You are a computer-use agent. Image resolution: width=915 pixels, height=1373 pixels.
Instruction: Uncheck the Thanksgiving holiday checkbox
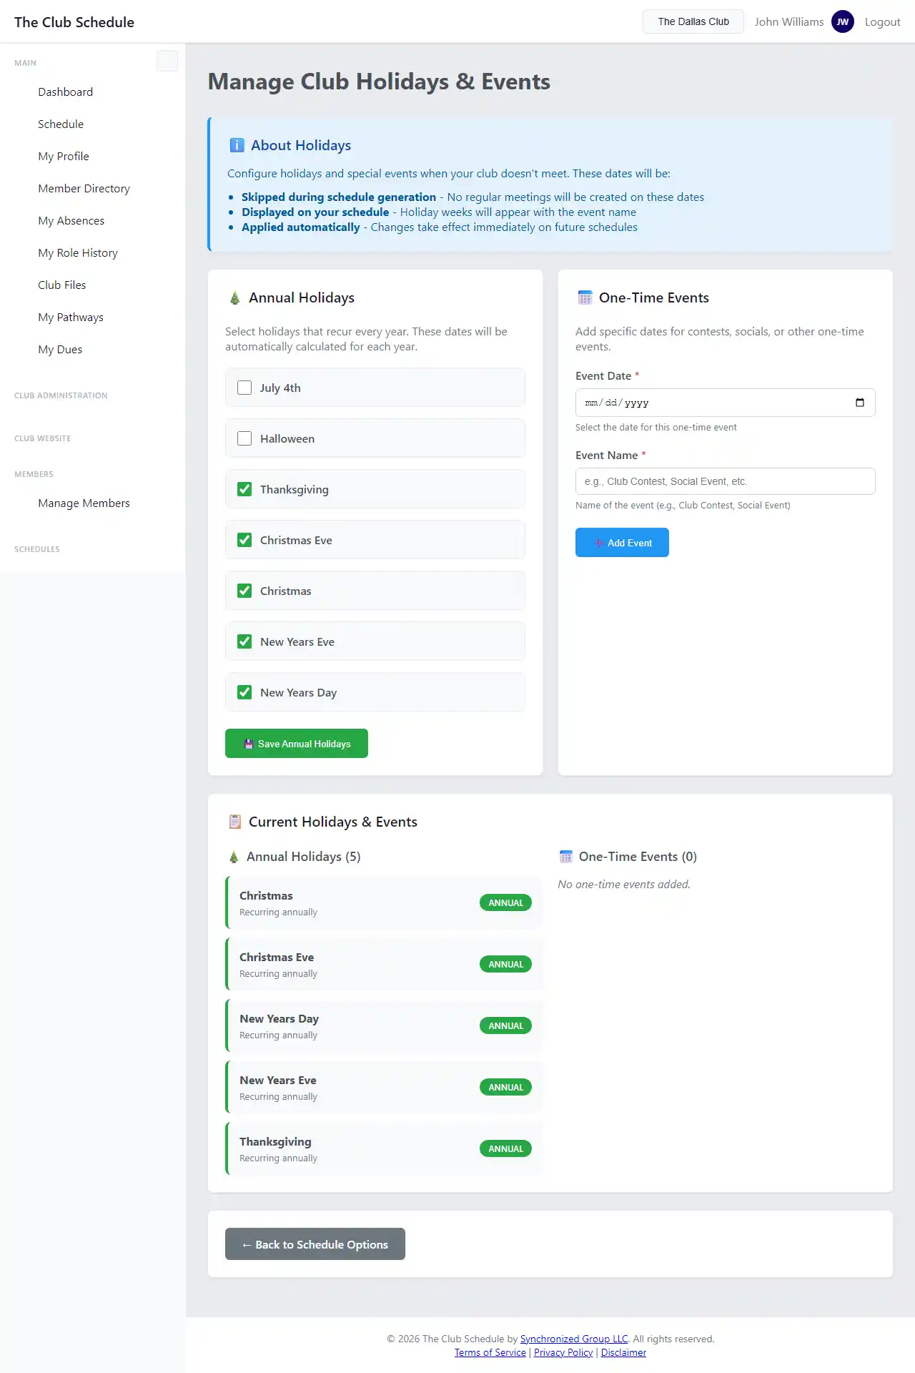click(x=244, y=489)
